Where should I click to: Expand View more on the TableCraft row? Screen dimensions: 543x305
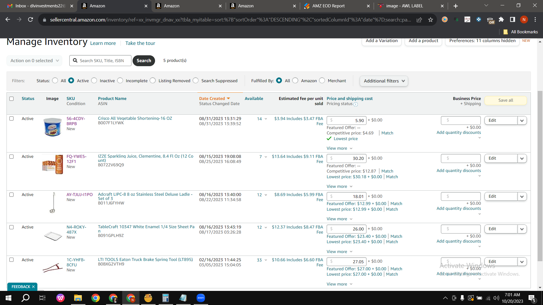(x=340, y=252)
